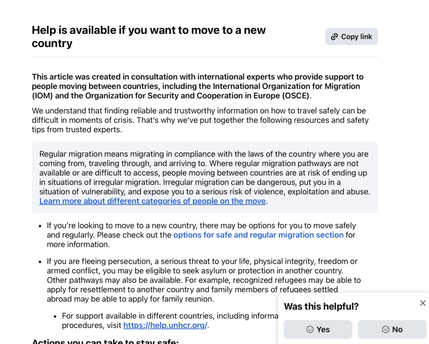The image size is (429, 344).
Task: Click the 'looking to move to a new country' bullet
Action: pyautogui.click(x=201, y=235)
